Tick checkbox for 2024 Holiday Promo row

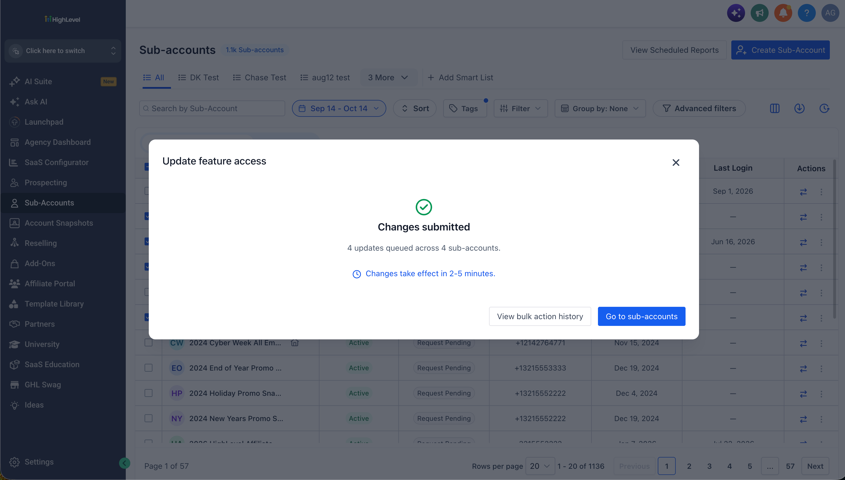coord(148,393)
